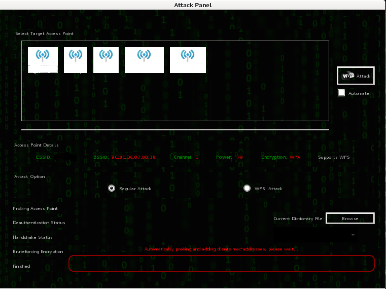Click the WiFi Attack button

(356, 76)
